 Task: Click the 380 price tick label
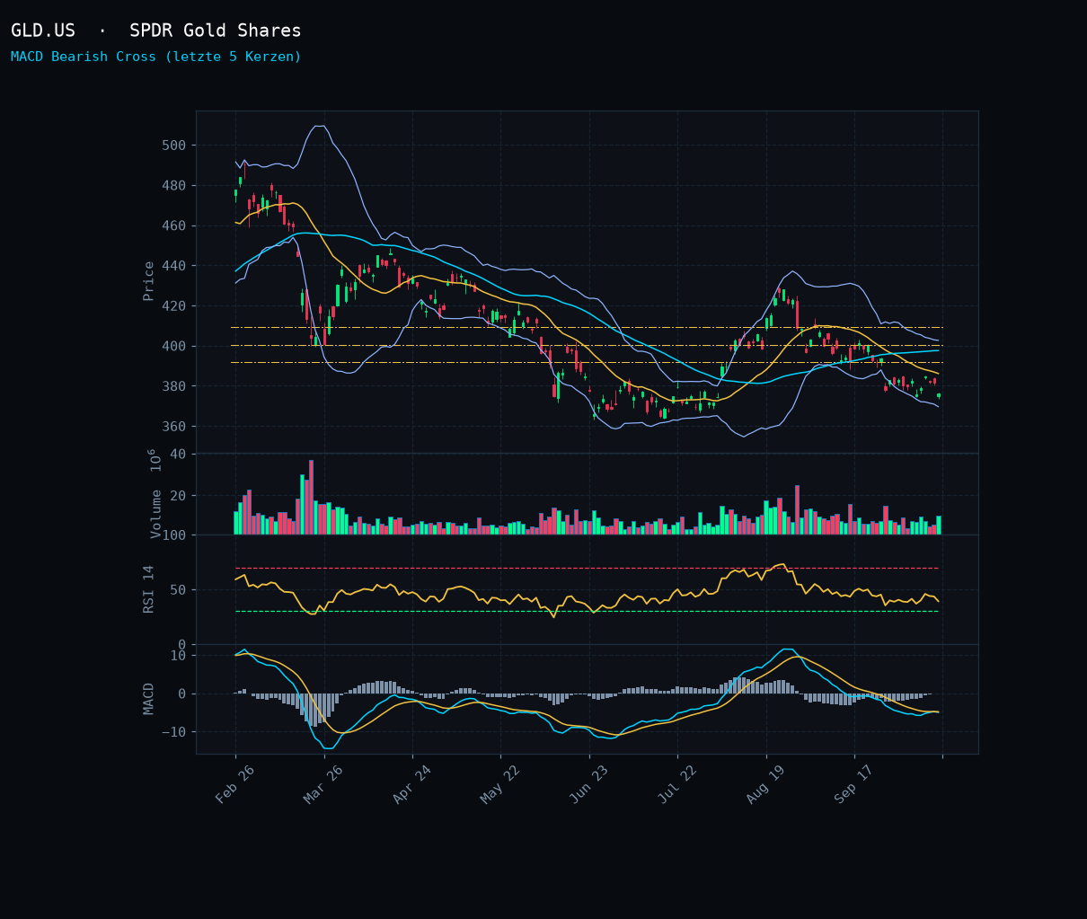174,386
